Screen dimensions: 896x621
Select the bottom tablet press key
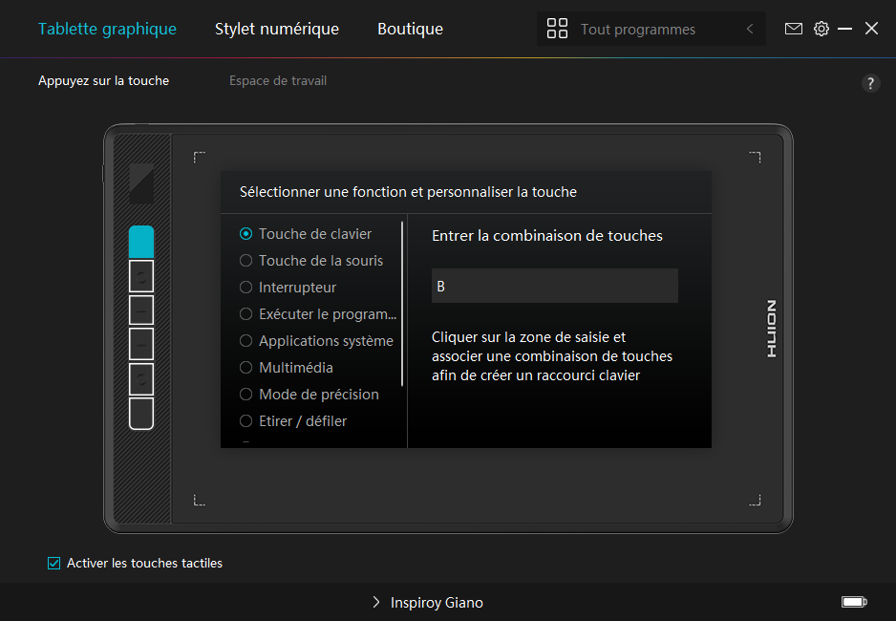[141, 414]
